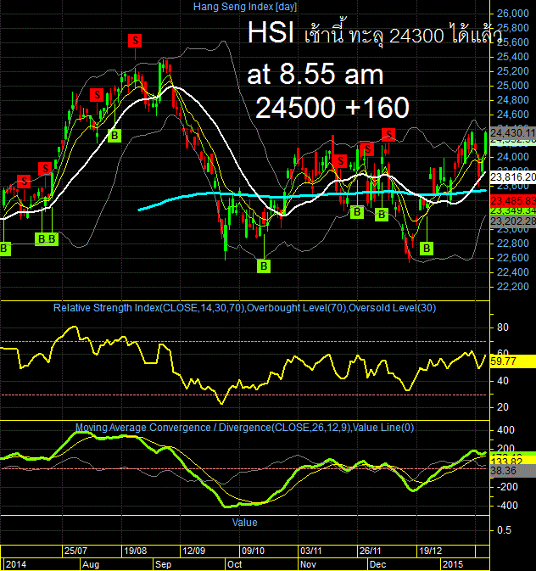Click the lowest of the three red S markers after 26/11
This screenshot has height=571, width=536.
[x=341, y=160]
